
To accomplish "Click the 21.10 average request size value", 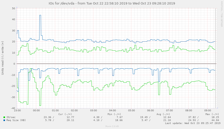I will click(167, 120).
